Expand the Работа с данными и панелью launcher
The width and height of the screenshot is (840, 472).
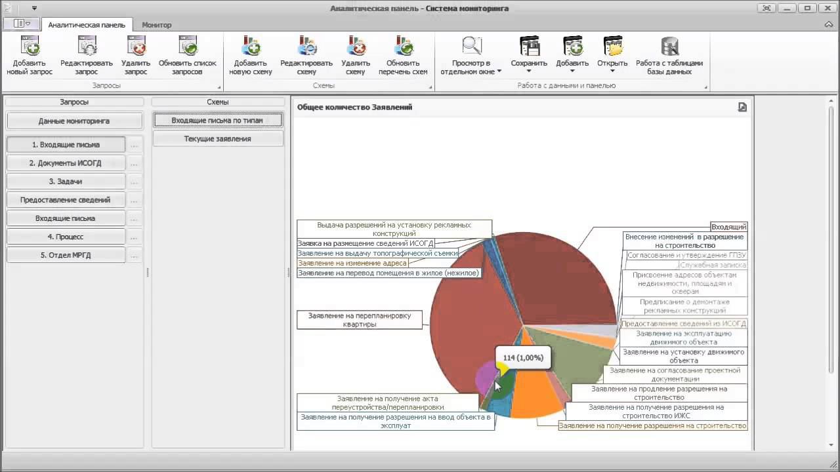706,87
